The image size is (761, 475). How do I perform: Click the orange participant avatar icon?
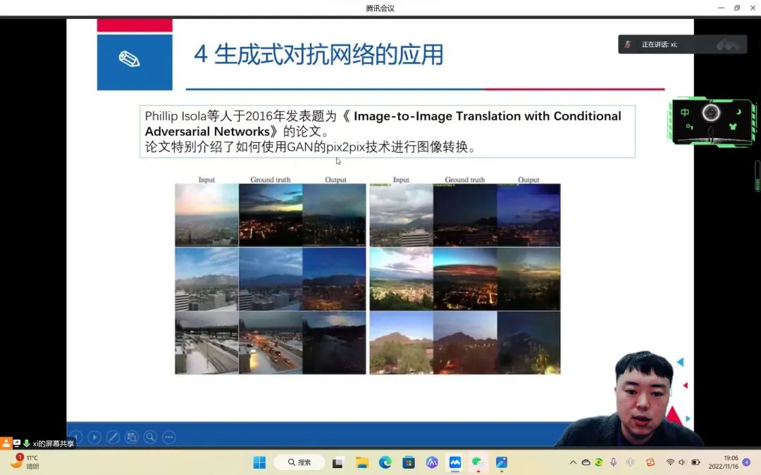point(6,443)
